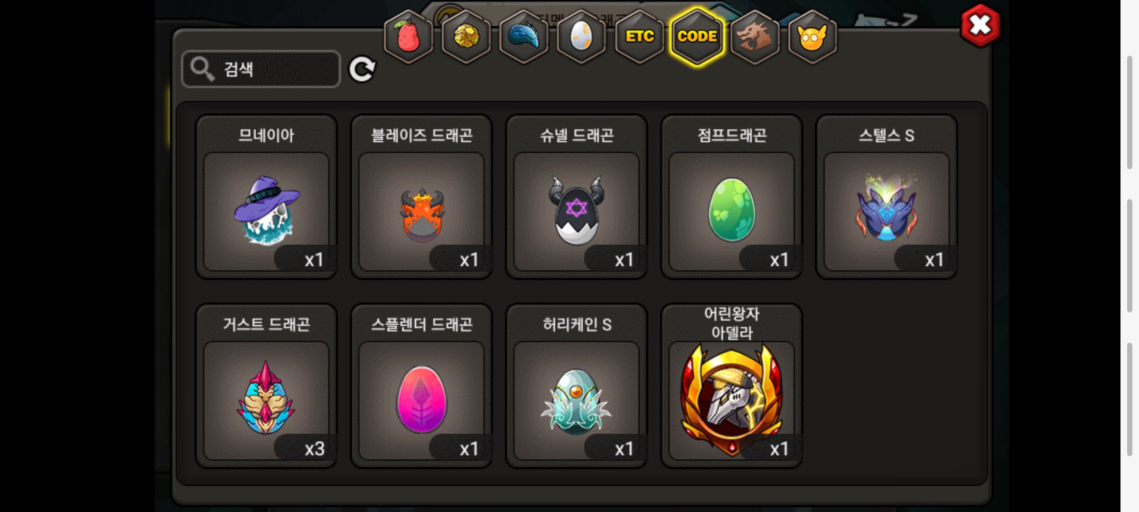Select the 거스트 드래곤 egg stack

pyautogui.click(x=266, y=386)
